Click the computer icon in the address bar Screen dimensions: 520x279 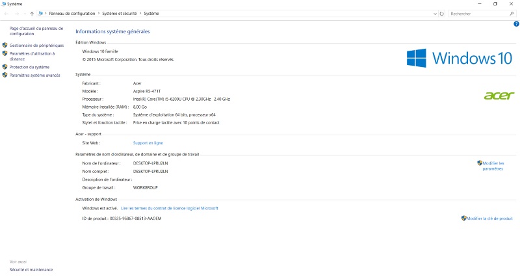coord(40,14)
